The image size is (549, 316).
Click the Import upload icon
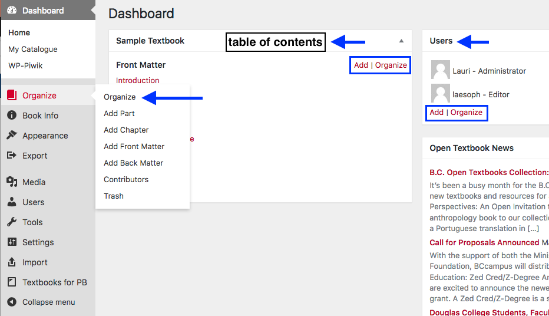click(x=12, y=262)
